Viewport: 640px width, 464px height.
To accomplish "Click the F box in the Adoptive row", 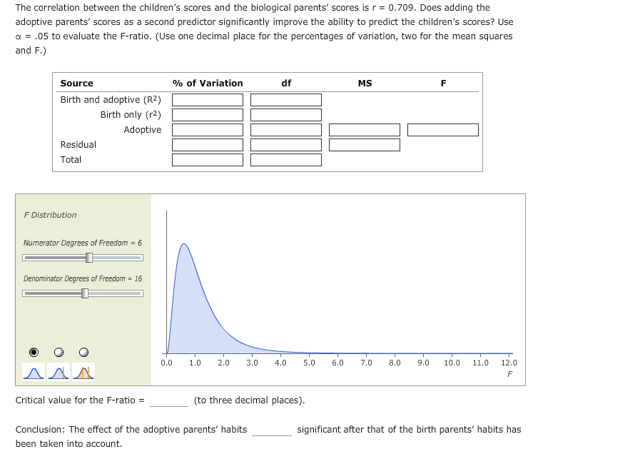I will pyautogui.click(x=442, y=129).
